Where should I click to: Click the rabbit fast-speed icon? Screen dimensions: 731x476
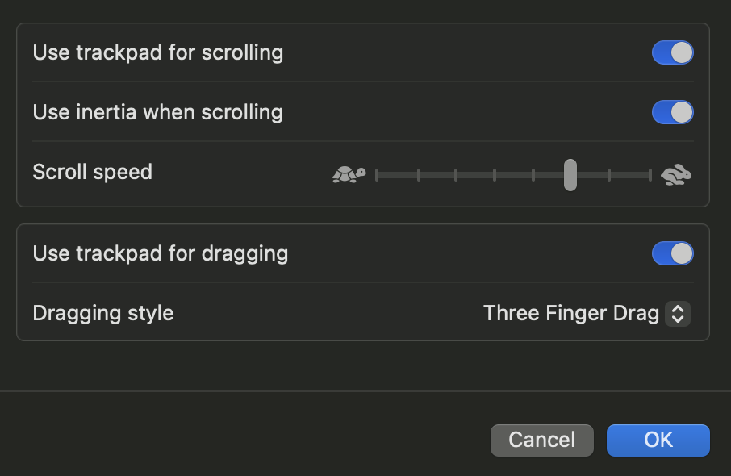(x=675, y=174)
